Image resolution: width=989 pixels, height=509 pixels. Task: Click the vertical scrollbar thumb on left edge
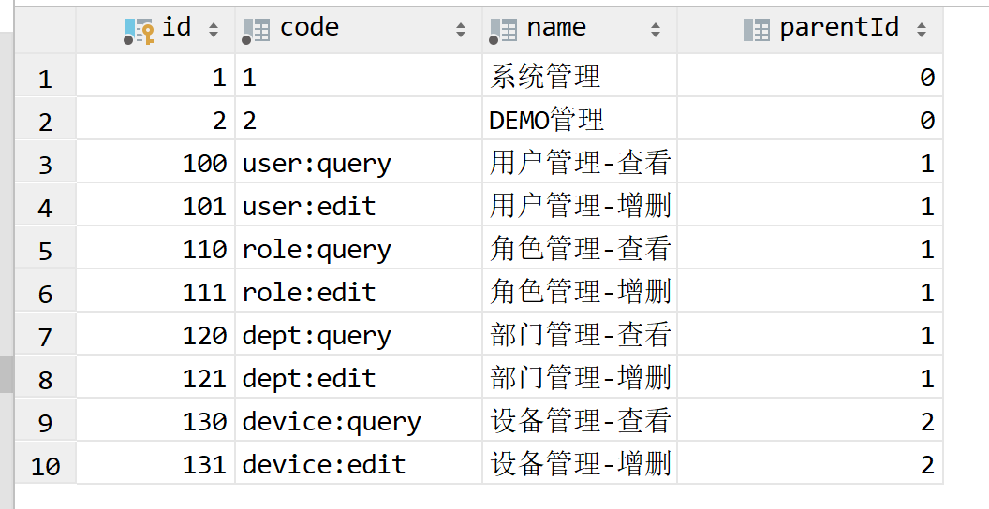coord(7,373)
